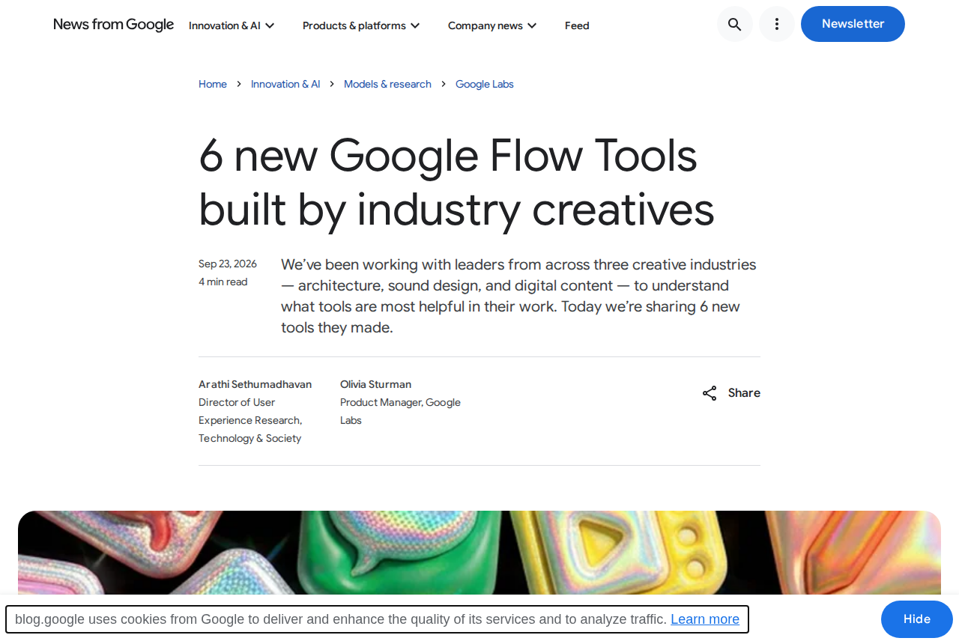Open the hero image of colorful icons
This screenshot has height=644, width=959.
point(479,553)
